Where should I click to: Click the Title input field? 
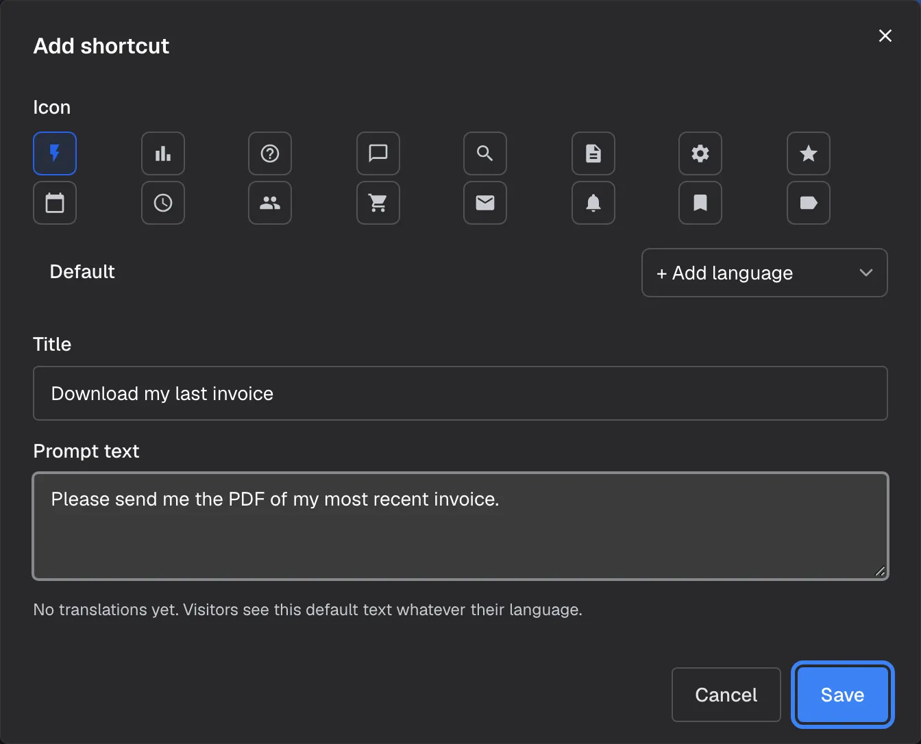[x=460, y=393]
